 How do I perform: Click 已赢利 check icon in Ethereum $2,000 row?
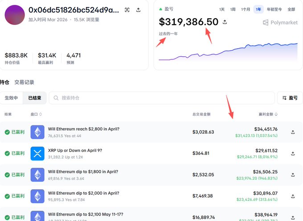click(7, 196)
